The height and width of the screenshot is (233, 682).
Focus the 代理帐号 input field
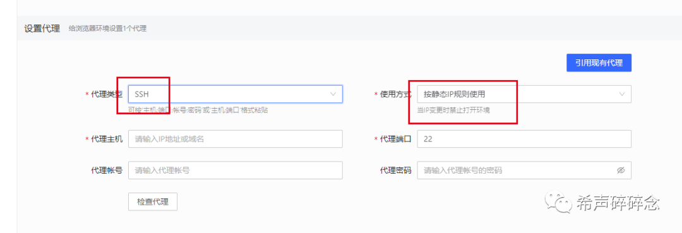pyautogui.click(x=236, y=170)
